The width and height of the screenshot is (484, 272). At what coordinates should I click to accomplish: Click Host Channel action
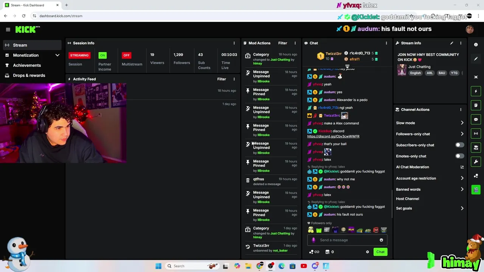407,199
